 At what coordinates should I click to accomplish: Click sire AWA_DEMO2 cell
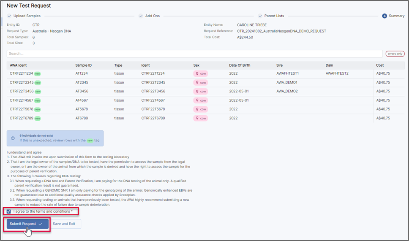pyautogui.click(x=287, y=91)
